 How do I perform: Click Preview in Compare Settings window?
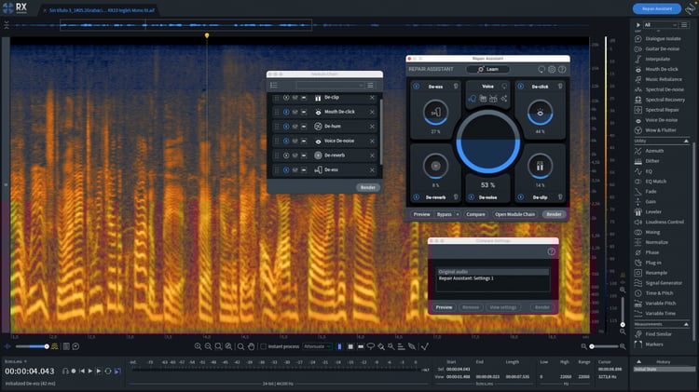(444, 307)
